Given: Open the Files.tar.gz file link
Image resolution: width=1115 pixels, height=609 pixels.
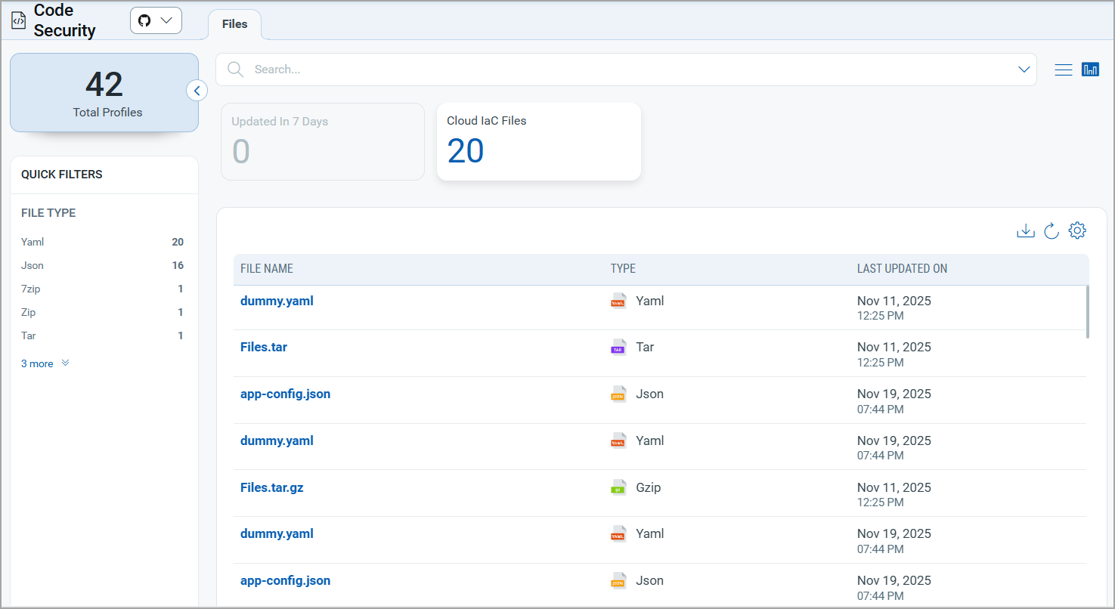Looking at the screenshot, I should click(x=271, y=487).
